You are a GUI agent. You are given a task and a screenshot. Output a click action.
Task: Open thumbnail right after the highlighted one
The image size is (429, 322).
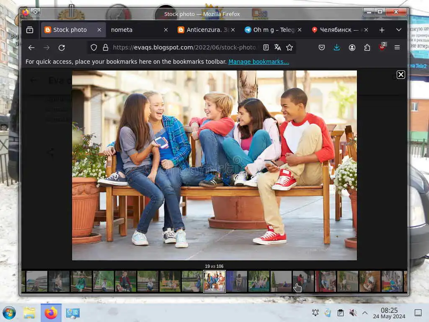click(x=237, y=281)
